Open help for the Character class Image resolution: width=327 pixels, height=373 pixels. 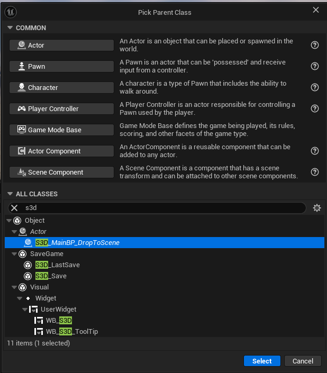[x=315, y=87]
